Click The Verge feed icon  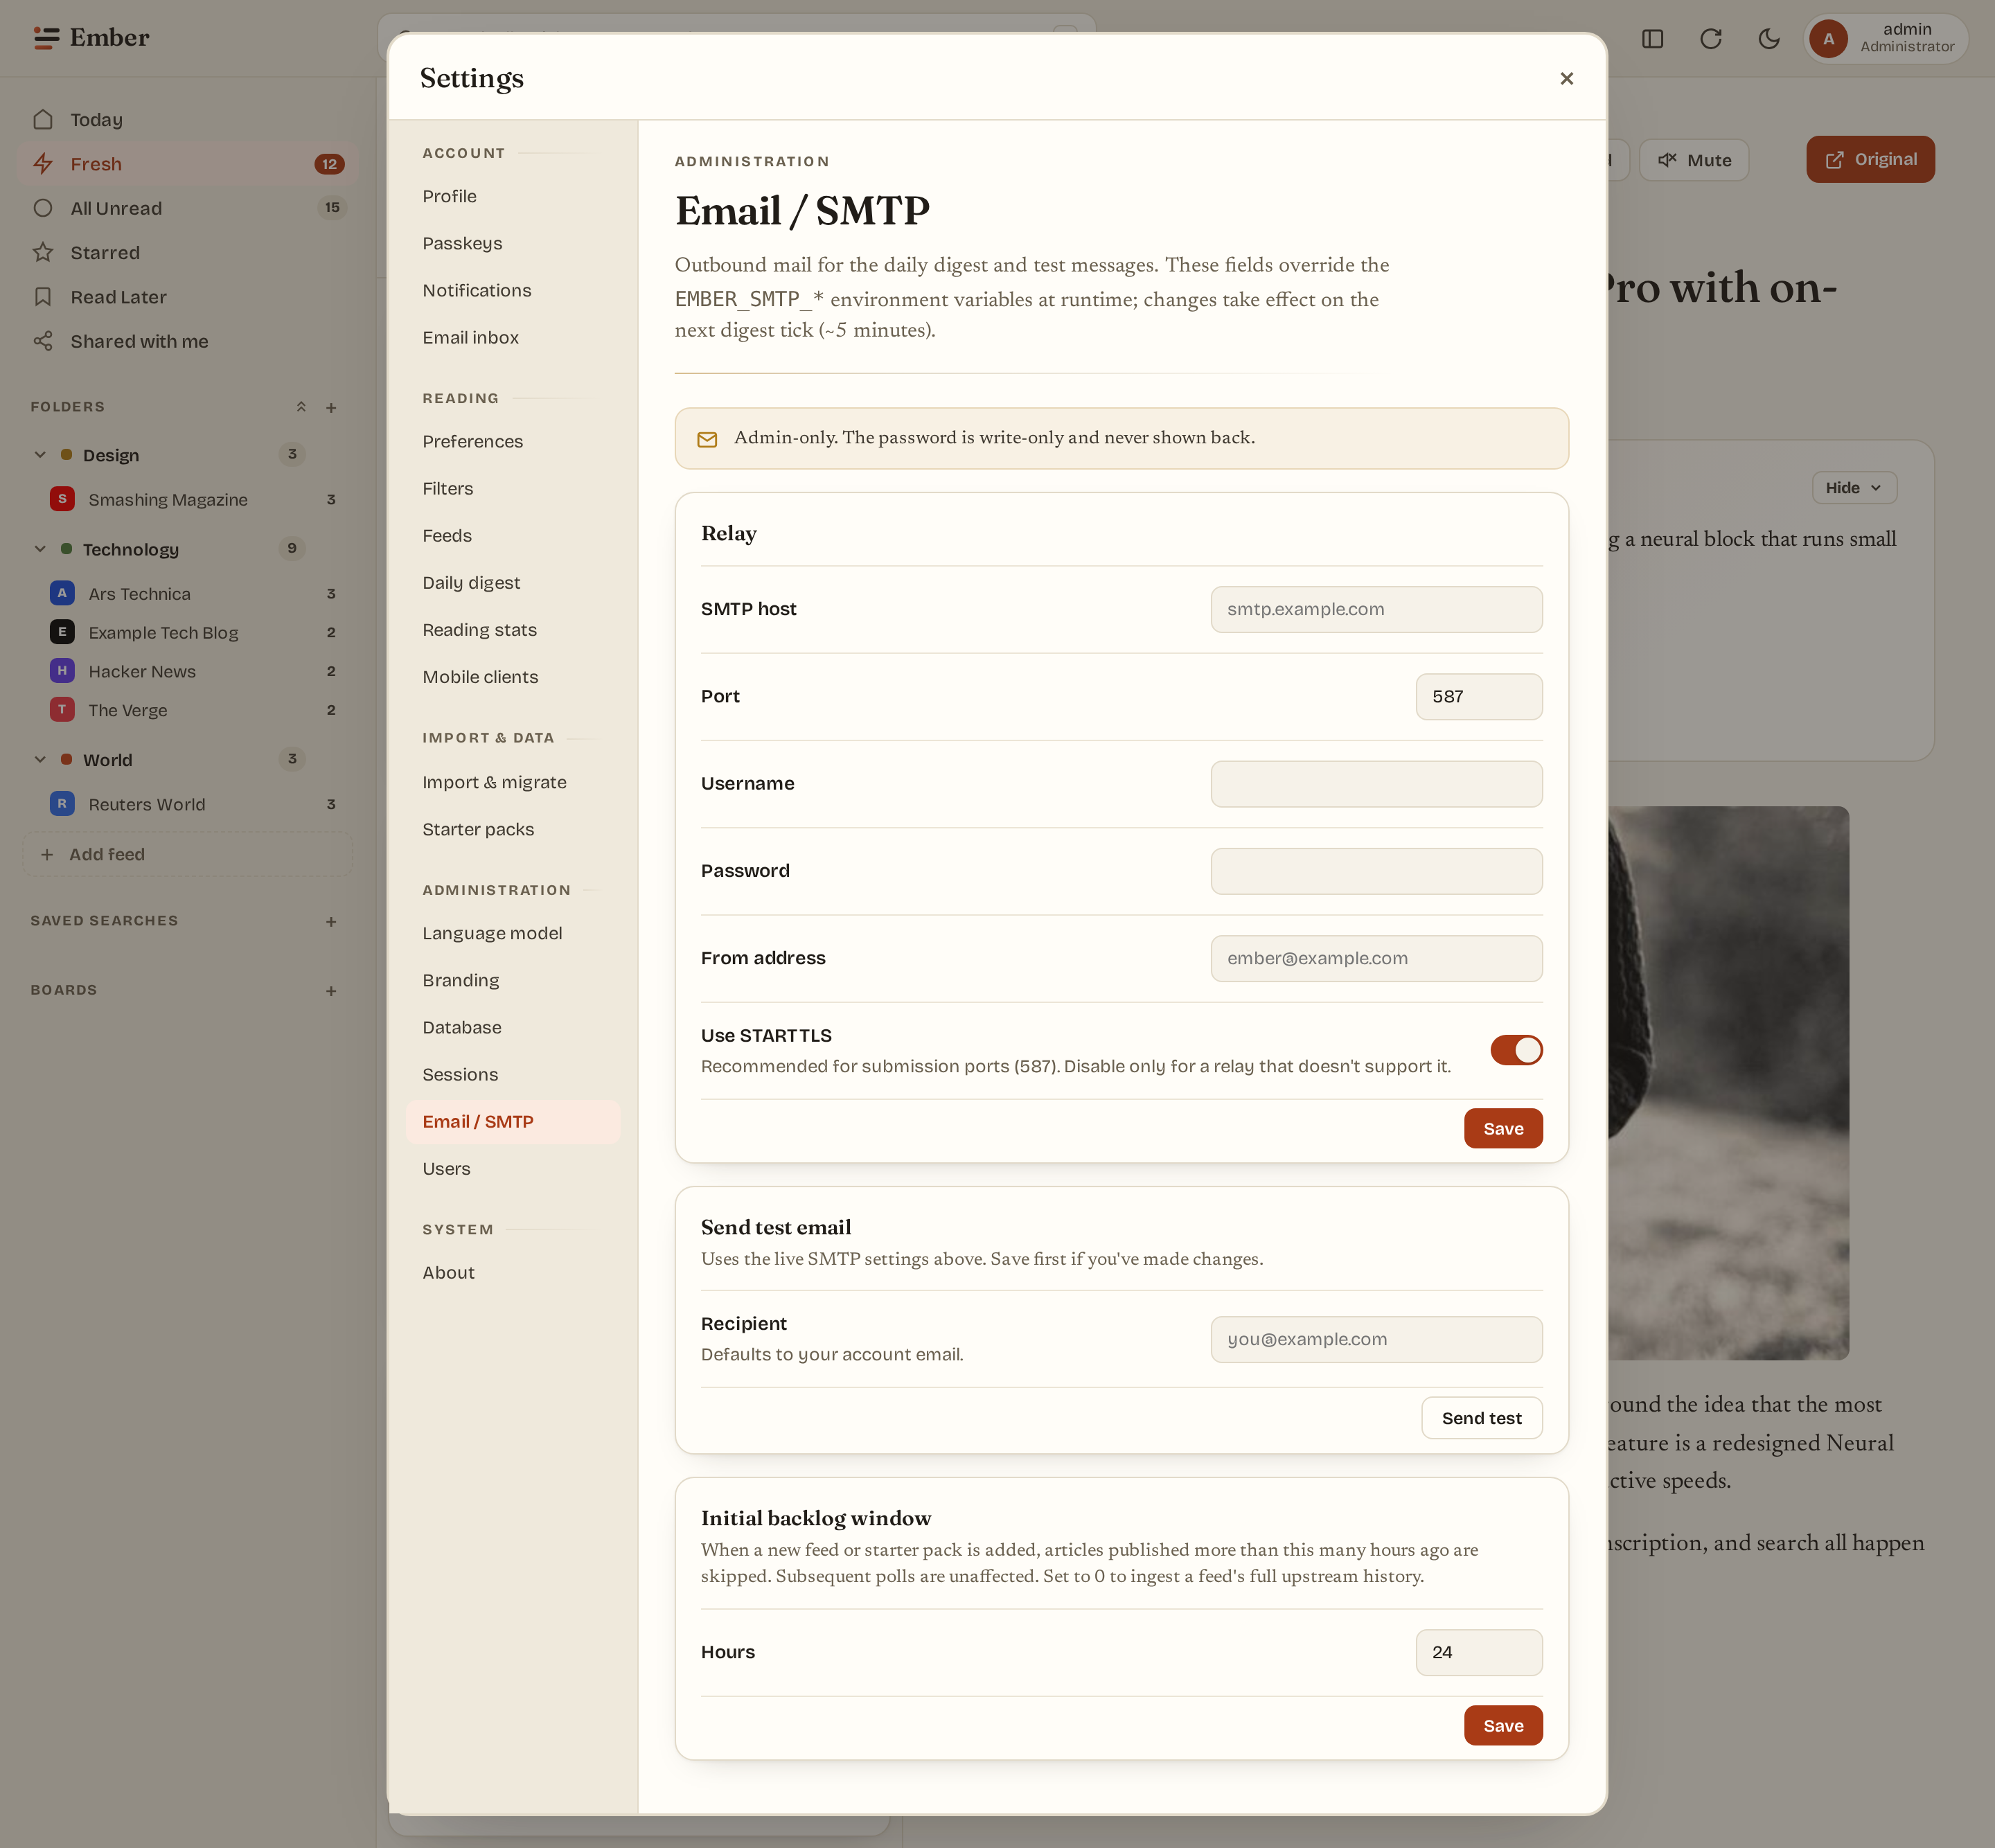[62, 709]
